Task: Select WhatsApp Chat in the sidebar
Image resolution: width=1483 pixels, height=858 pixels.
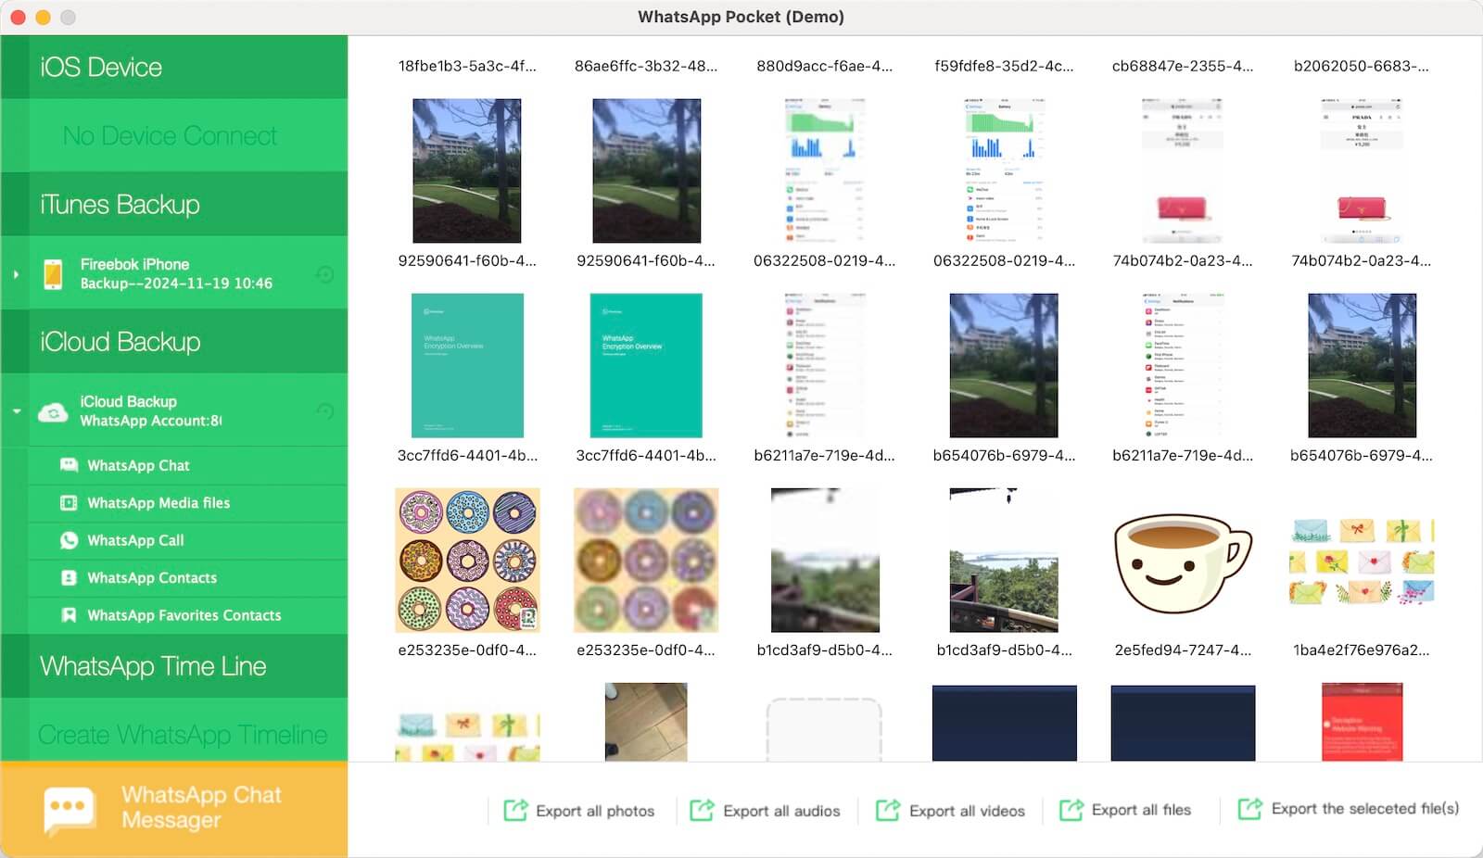Action: [187, 465]
